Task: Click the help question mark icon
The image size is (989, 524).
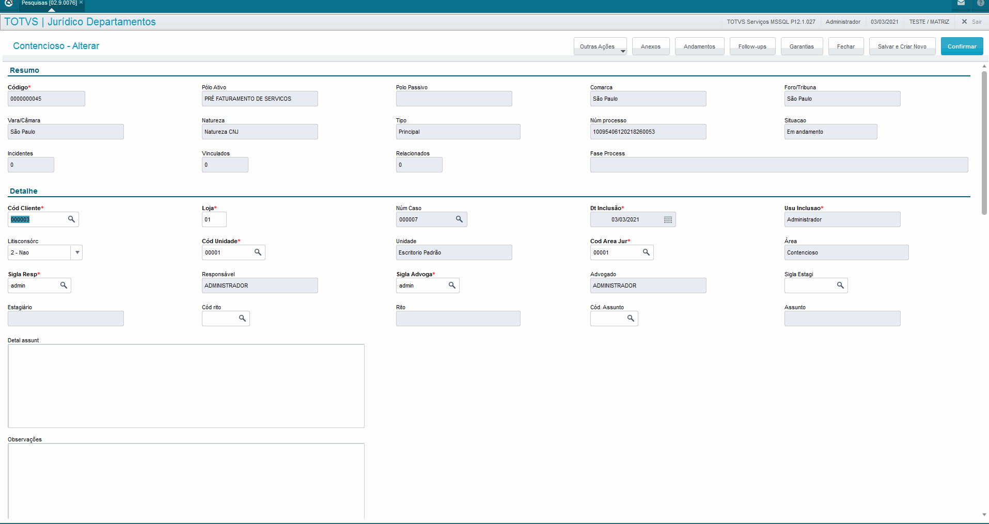Action: coord(980,3)
